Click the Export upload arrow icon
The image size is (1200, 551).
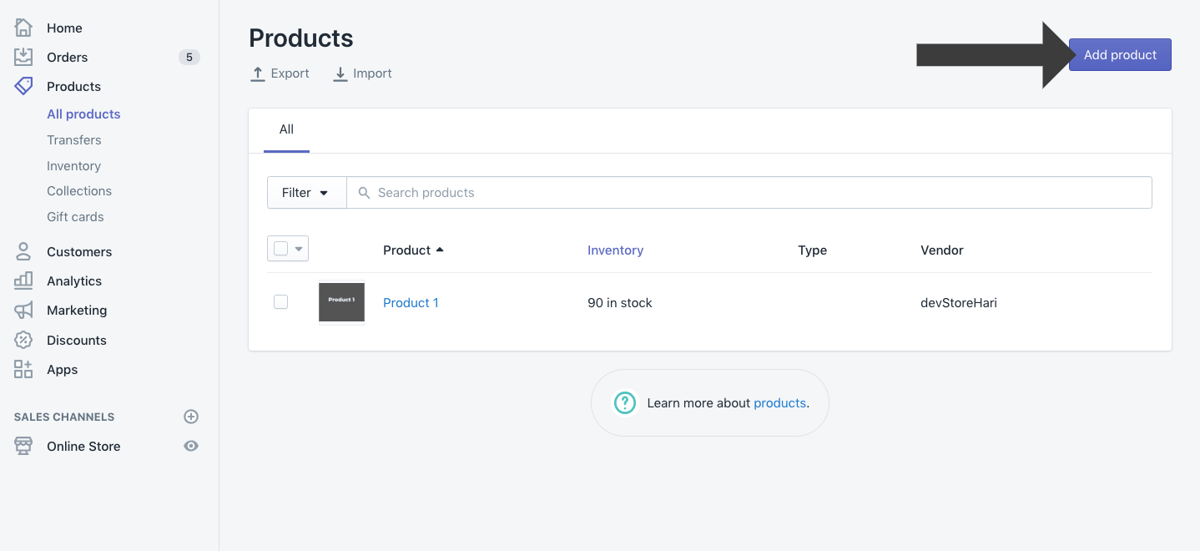coord(258,73)
